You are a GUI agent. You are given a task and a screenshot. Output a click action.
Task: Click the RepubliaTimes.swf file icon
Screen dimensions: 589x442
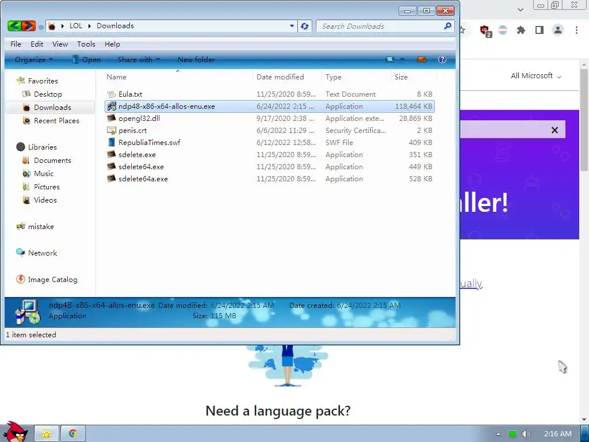[111, 143]
